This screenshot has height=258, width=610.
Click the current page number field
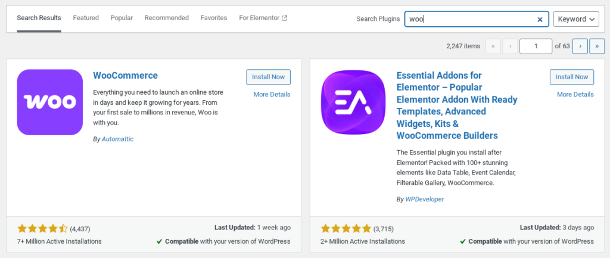click(x=536, y=46)
